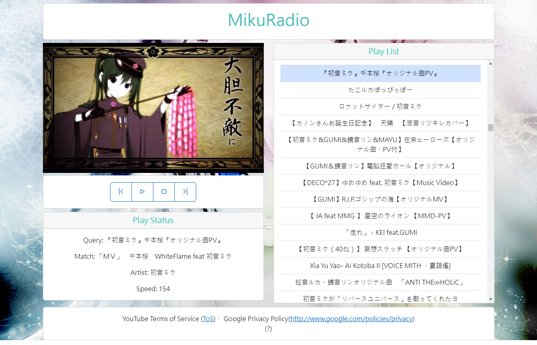This screenshot has height=345, width=537.
Task: Select playlist item 『初音ミク』千本桜『オリジナル曲PV』
Action: click(380, 73)
